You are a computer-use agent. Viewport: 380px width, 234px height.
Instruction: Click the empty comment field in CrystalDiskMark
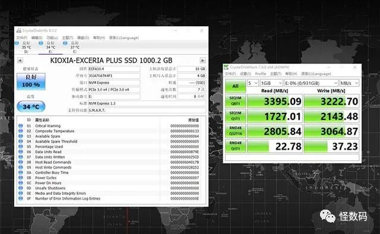coord(292,157)
